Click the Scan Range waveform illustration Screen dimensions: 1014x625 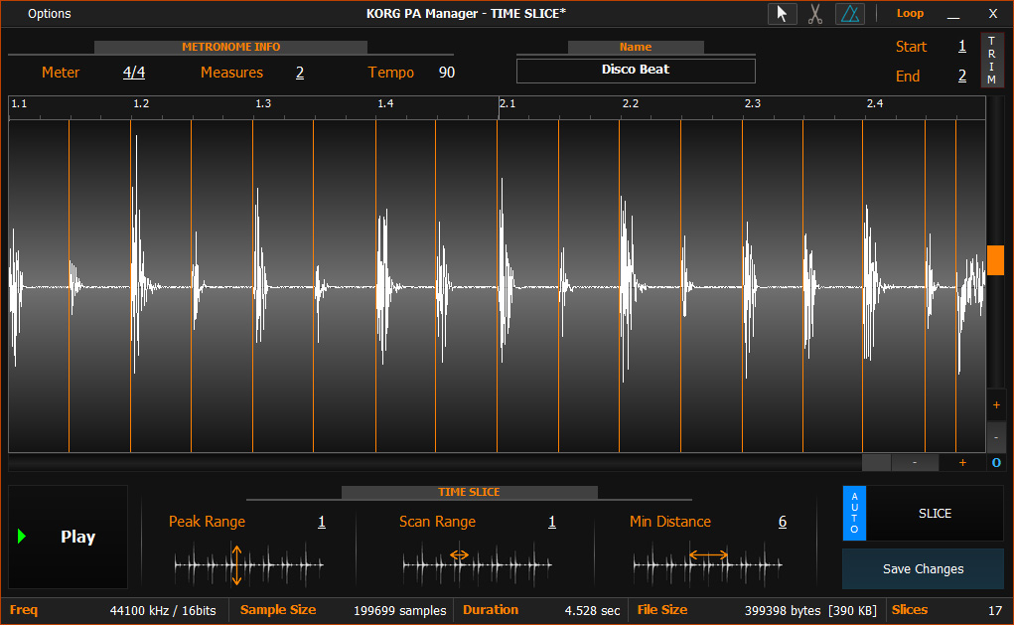click(x=478, y=564)
